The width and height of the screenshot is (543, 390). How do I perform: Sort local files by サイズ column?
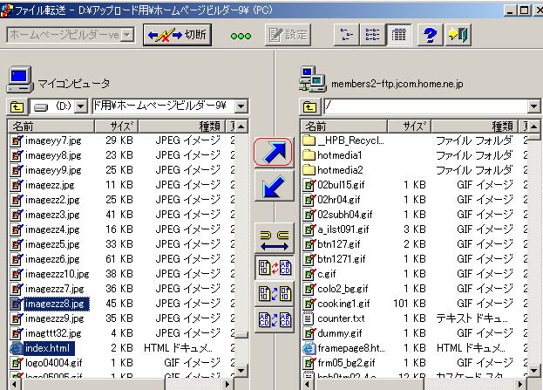click(x=120, y=127)
